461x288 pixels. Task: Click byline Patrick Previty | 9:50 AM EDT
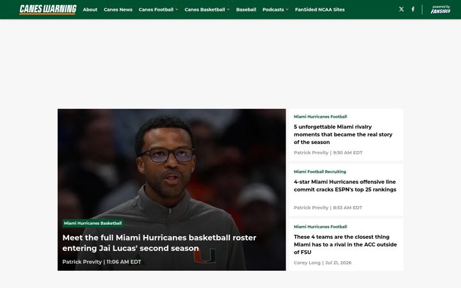tap(328, 152)
